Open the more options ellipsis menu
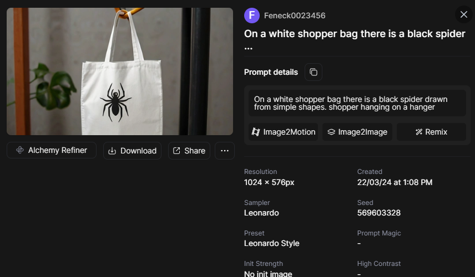This screenshot has width=475, height=277. point(225,151)
